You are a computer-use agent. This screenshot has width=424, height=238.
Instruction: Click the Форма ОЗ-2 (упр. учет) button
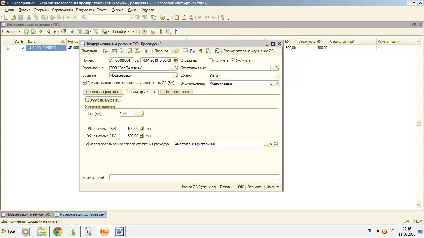pyautogui.click(x=198, y=187)
